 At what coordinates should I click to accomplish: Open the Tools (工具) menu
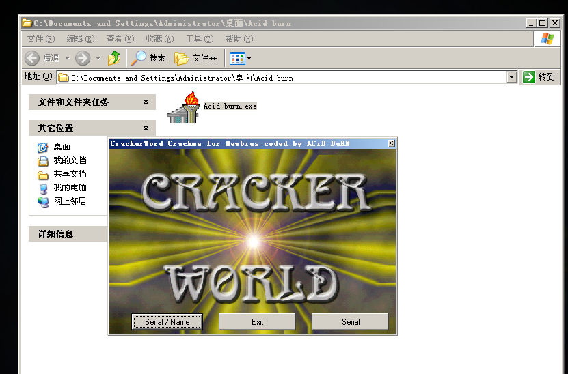pyautogui.click(x=200, y=39)
